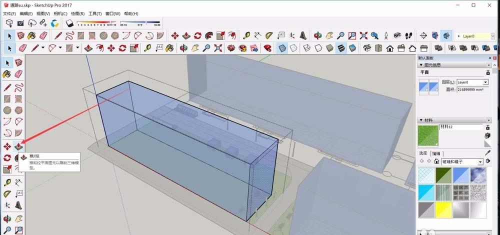Click the Sample Paint eyedropper in materials panel
This screenshot has width=500, height=235.
click(x=487, y=152)
